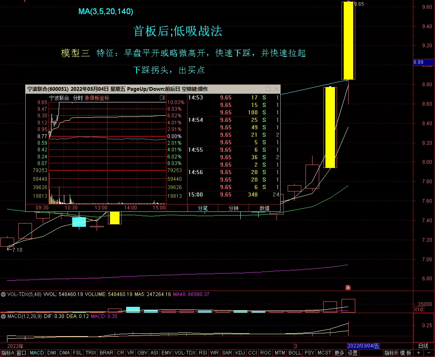Click the DIF: 0.30 MACD label

coord(54,316)
